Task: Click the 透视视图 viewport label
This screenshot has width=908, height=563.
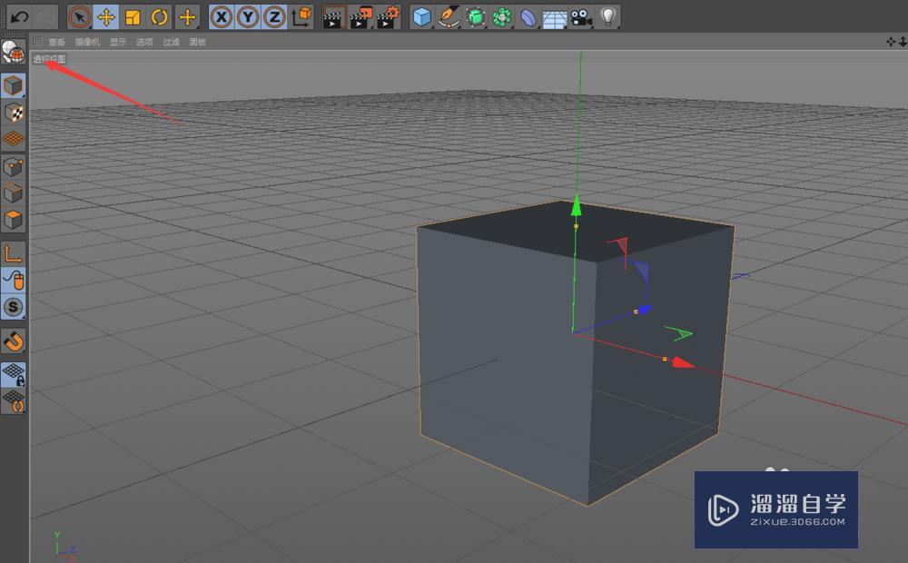Action: pyautogui.click(x=50, y=59)
